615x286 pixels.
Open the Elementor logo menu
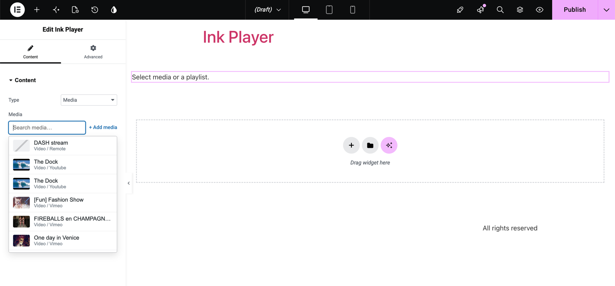[x=17, y=10]
